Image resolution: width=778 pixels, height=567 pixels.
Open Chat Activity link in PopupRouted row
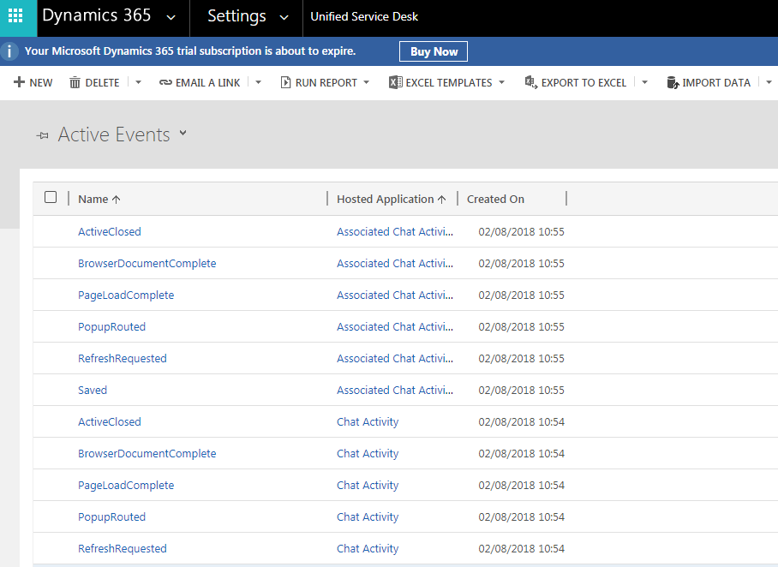(368, 517)
